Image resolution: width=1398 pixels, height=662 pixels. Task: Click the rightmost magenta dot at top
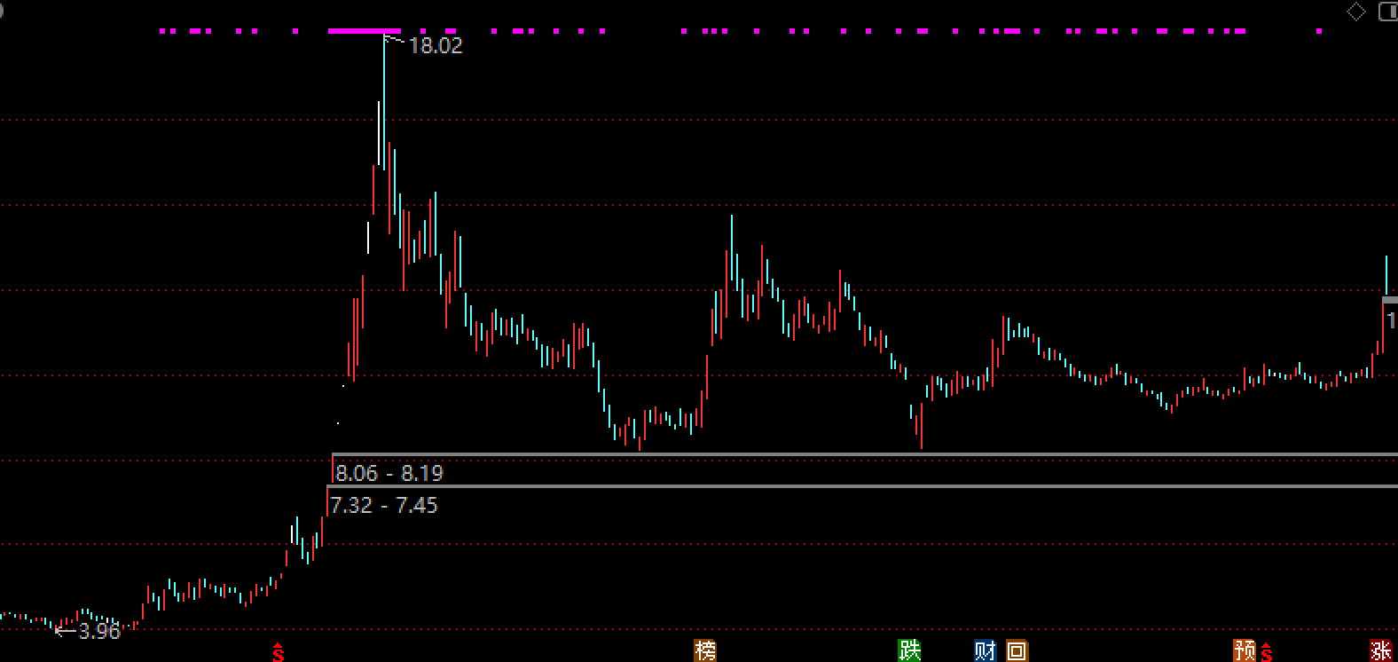(x=1319, y=31)
